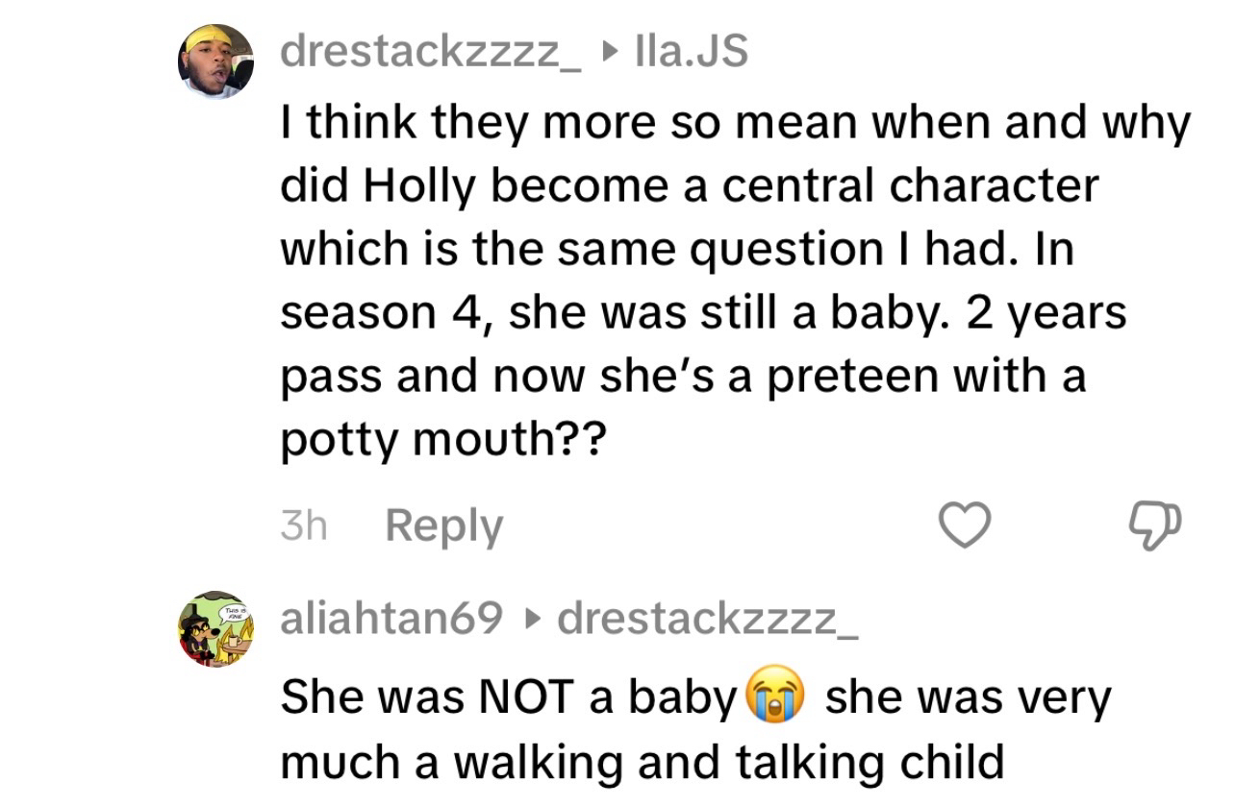The image size is (1235, 806).
Task: Like drestackzzzz_'s comment with the heart
Action: 964,525
